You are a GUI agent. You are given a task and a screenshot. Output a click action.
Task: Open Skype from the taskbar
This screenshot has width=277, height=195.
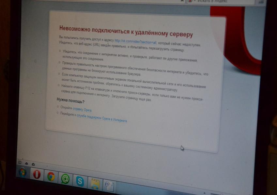80,181
